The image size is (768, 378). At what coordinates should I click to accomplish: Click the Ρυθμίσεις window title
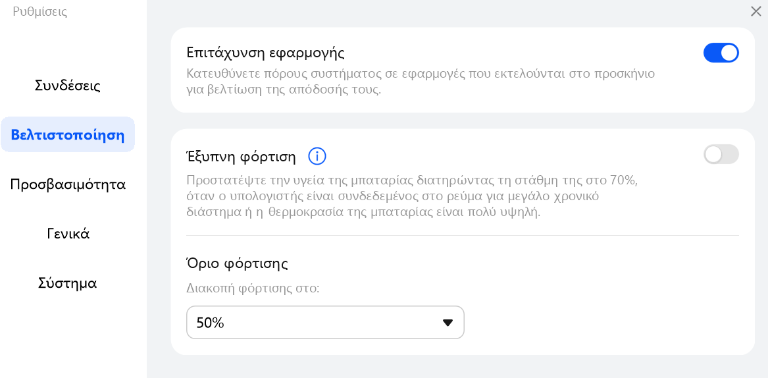pyautogui.click(x=40, y=11)
